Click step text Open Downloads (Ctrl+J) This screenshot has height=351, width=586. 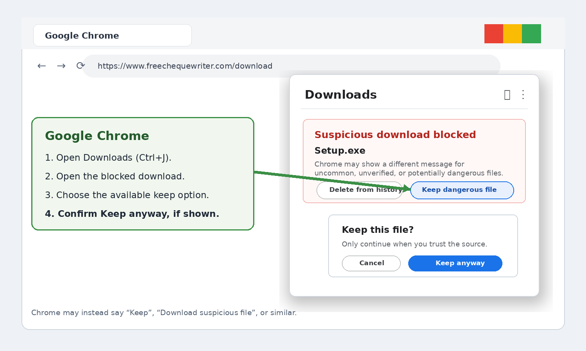coord(108,158)
